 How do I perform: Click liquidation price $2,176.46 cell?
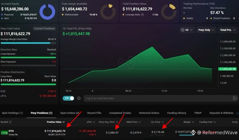coord(158,132)
